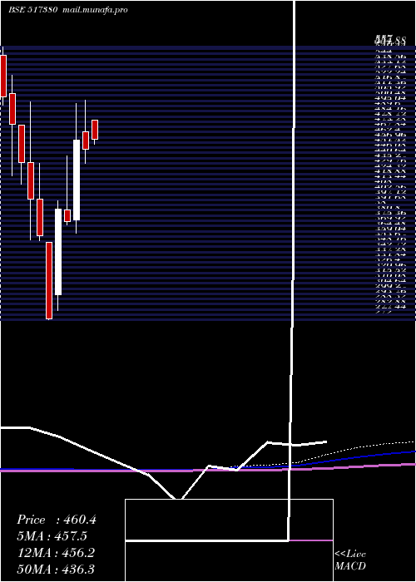Click the rightmost red candlestick on chart
This screenshot has width=416, height=582.
point(95,130)
